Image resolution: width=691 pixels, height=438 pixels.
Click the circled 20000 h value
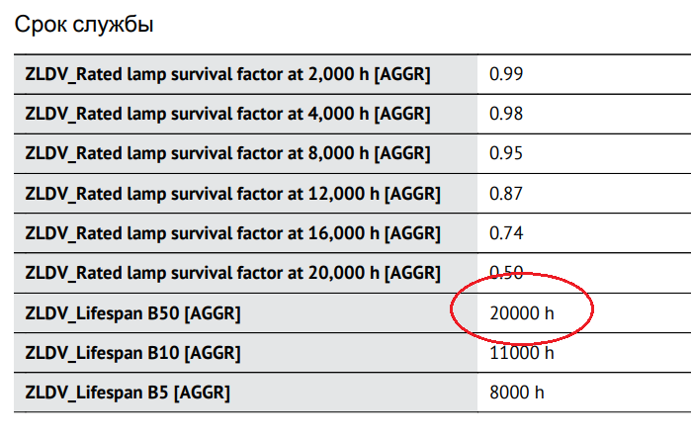click(522, 313)
